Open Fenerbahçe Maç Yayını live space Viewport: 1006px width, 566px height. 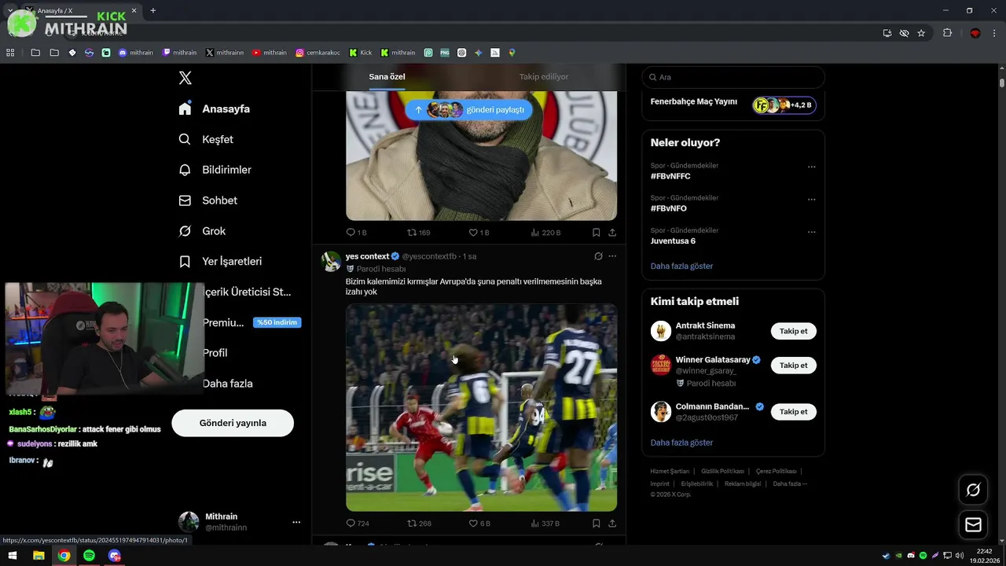(x=732, y=103)
